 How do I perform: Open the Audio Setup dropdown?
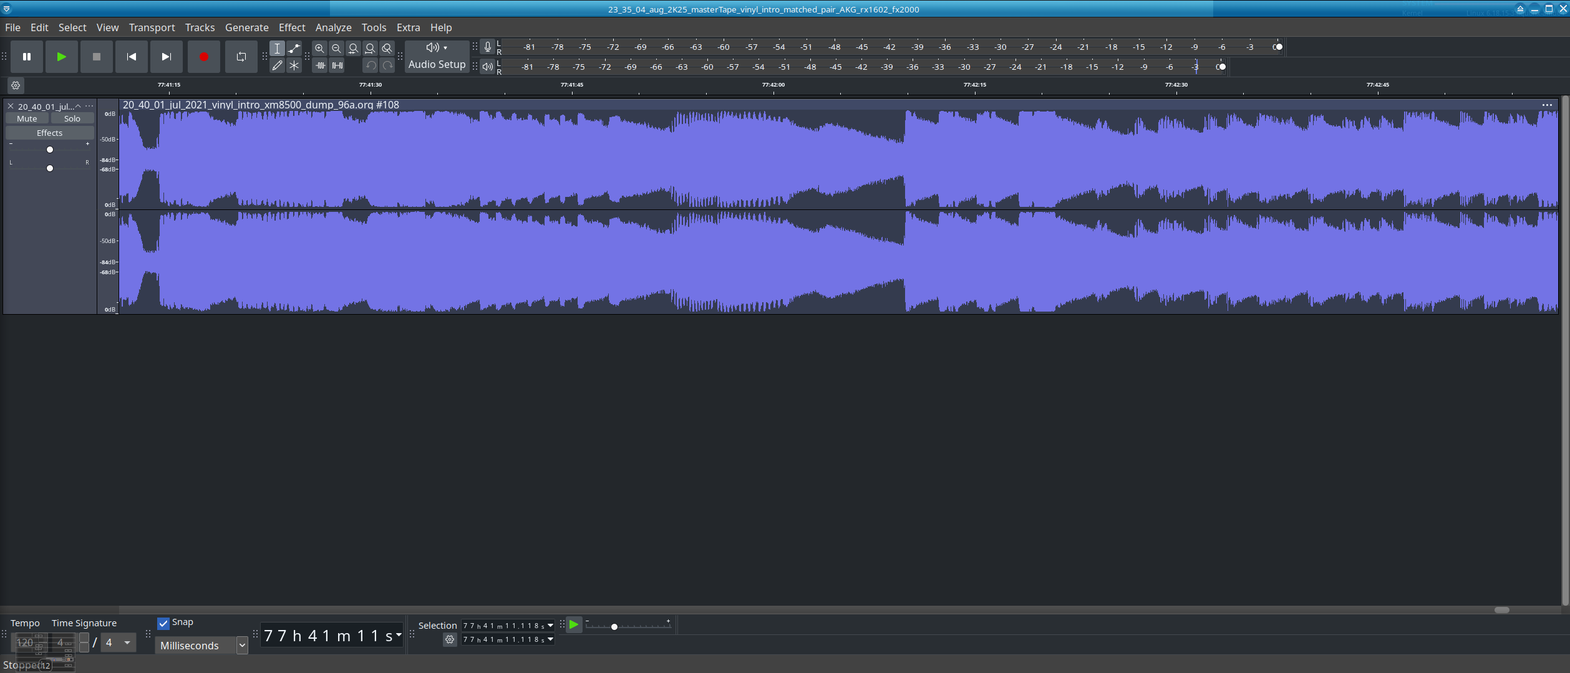(x=437, y=56)
